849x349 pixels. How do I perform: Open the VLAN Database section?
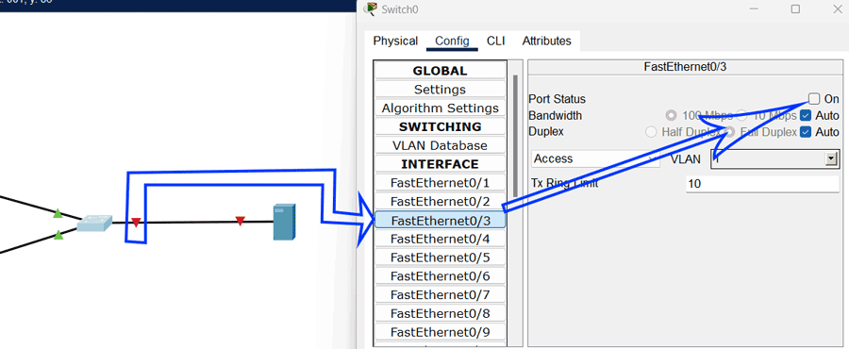[440, 145]
